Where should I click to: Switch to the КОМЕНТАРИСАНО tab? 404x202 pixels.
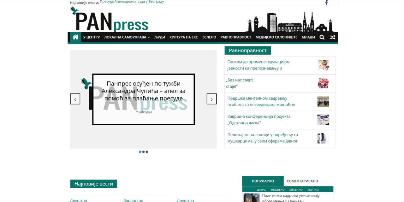coord(302,181)
